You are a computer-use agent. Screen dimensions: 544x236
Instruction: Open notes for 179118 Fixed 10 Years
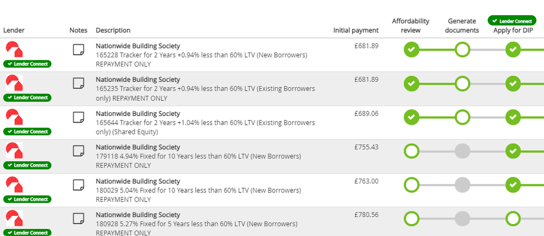click(78, 152)
